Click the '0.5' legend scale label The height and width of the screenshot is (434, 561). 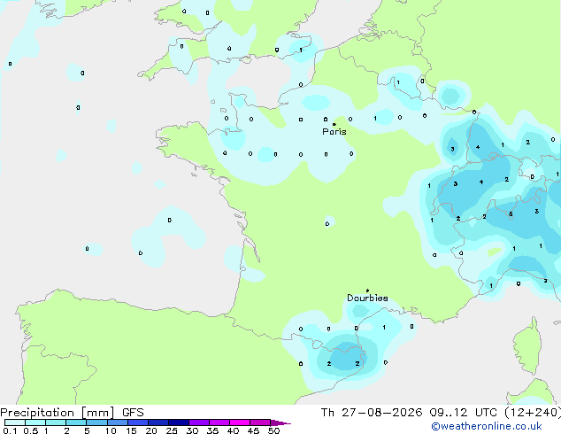click(30, 430)
